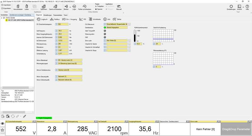This screenshot has height=136, width=252.
Task: Click the Aktive Betriebsart field
Action: point(70,60)
